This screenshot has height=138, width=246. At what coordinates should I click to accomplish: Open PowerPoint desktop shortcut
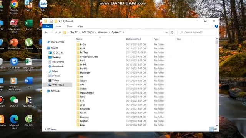click(x=14, y=44)
